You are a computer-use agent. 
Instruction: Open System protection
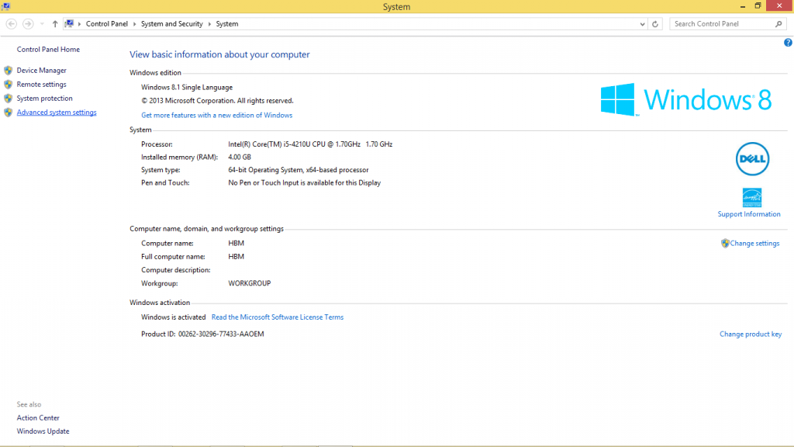(44, 99)
